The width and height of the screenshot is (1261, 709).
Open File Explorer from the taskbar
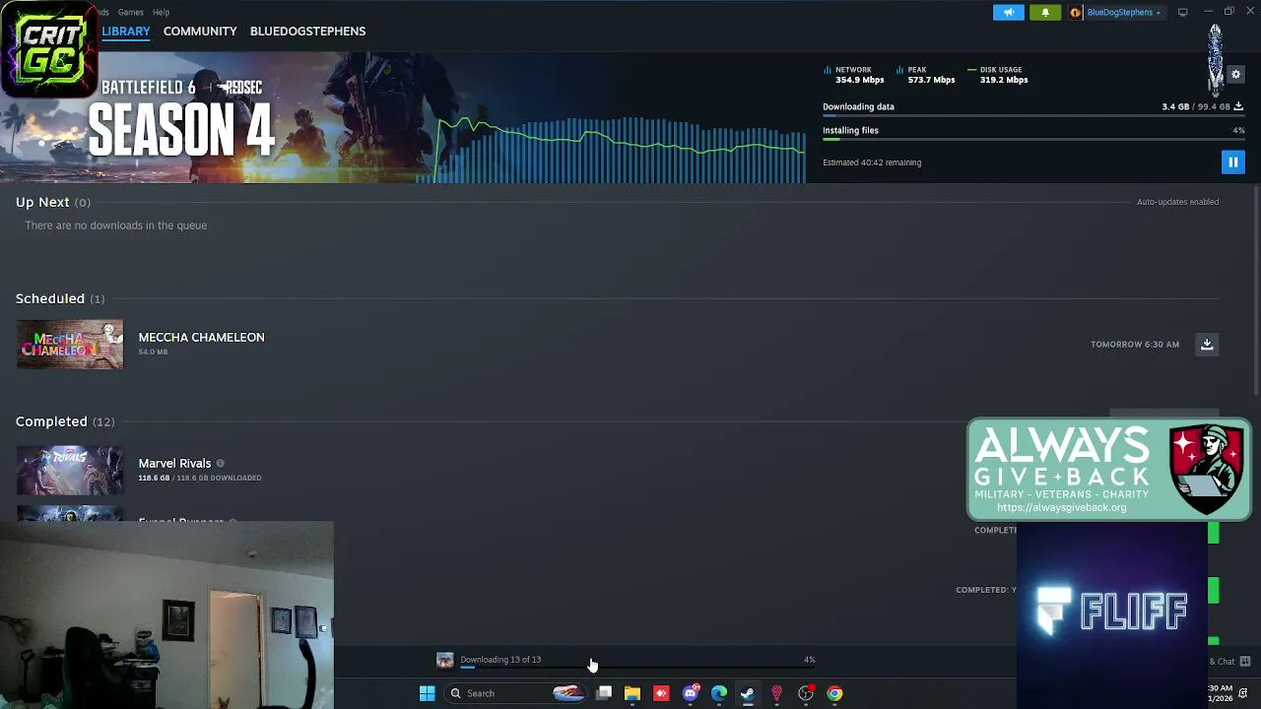coord(632,693)
